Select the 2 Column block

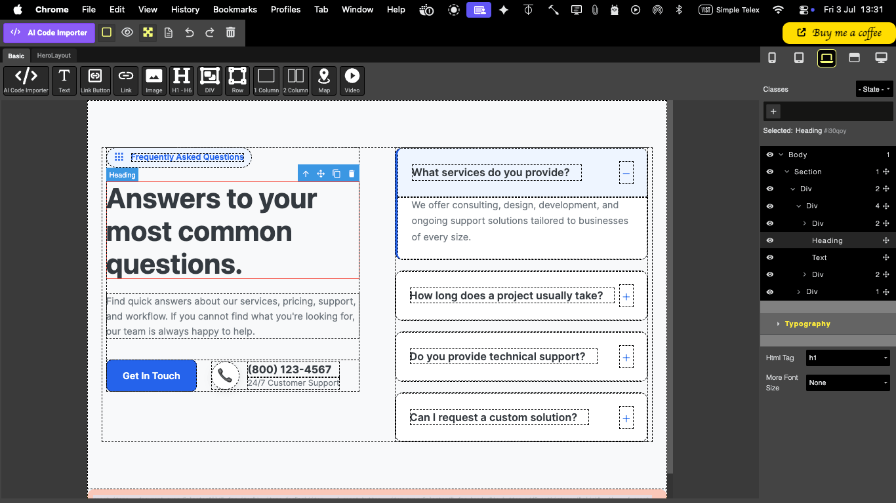pos(296,81)
